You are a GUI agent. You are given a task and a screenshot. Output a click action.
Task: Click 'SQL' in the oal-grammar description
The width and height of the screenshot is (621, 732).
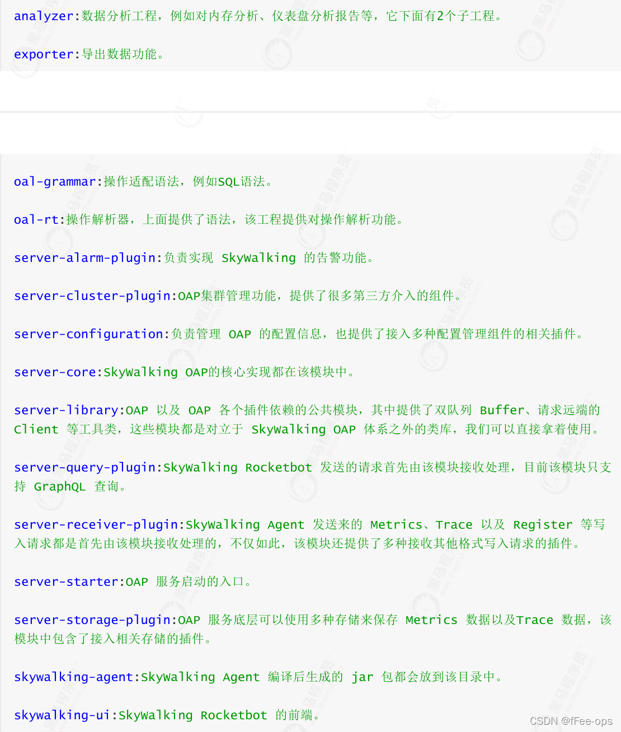(228, 182)
